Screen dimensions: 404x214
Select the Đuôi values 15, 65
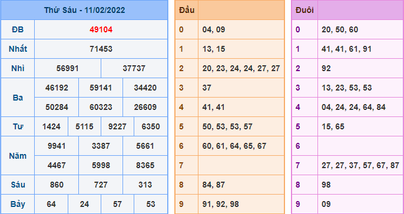point(333,126)
